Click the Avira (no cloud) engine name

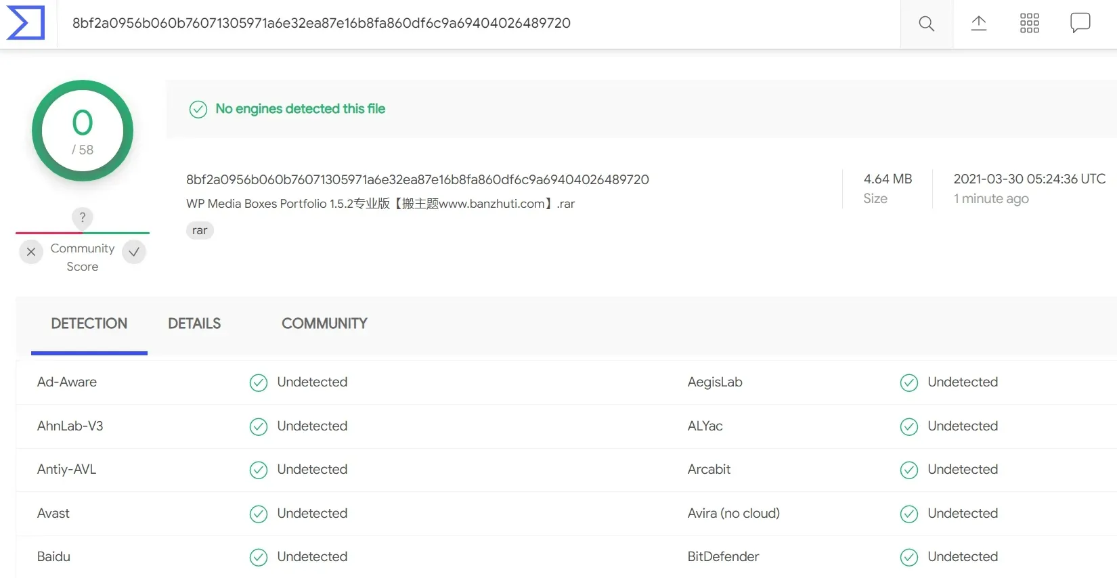[x=734, y=513]
